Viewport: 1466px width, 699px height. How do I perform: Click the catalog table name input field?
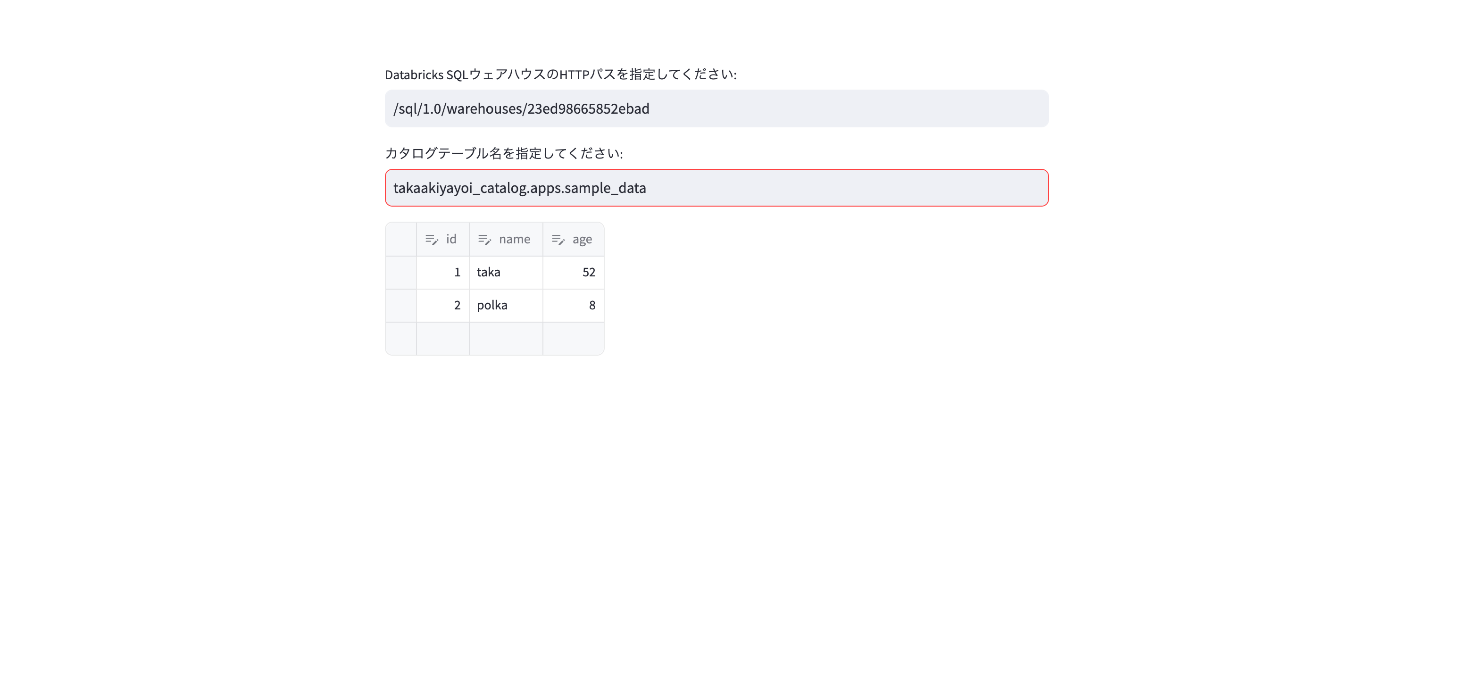pos(716,188)
